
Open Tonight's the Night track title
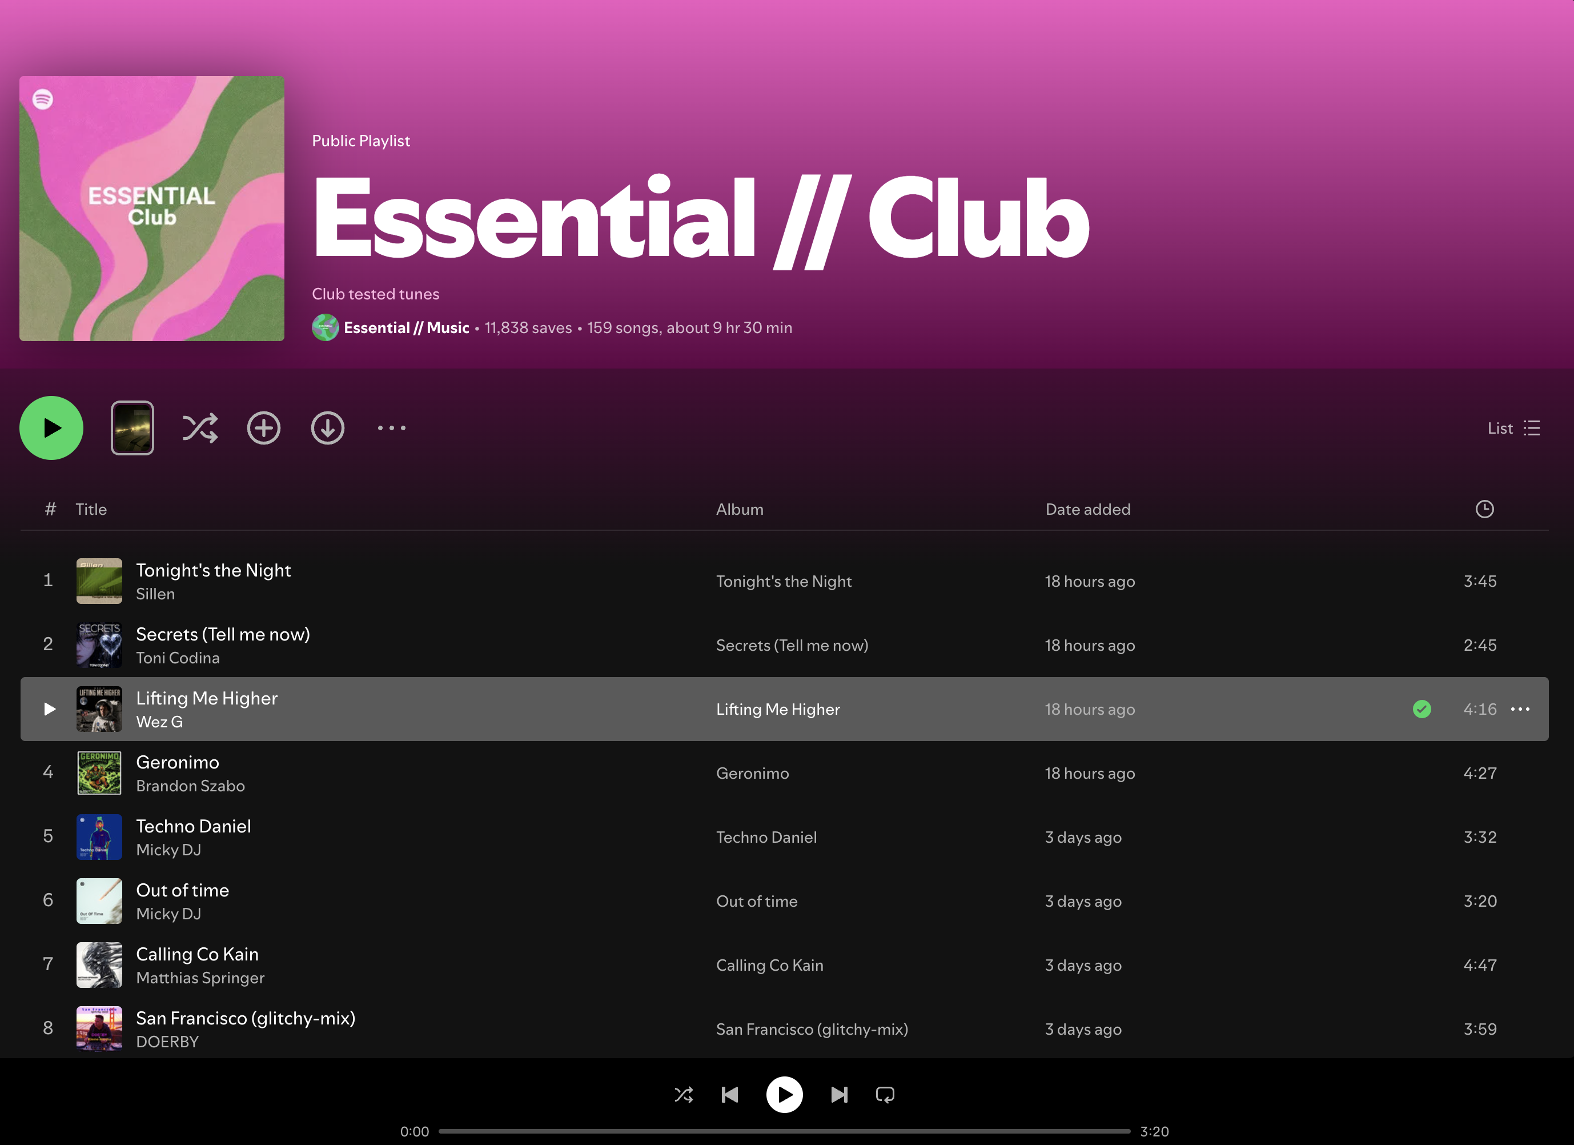click(x=213, y=570)
